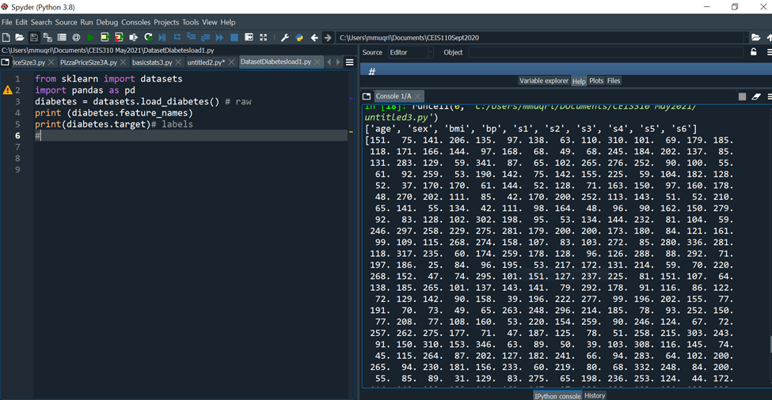The width and height of the screenshot is (772, 400).
Task: Switch to the Files pane tab
Action: (614, 81)
